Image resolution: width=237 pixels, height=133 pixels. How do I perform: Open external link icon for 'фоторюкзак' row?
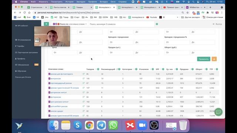click(83, 97)
